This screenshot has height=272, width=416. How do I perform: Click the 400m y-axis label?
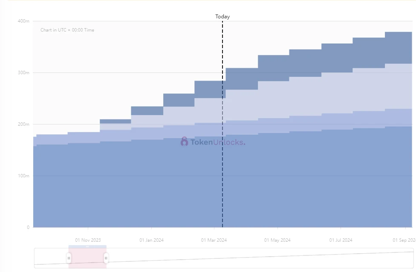[23, 21]
